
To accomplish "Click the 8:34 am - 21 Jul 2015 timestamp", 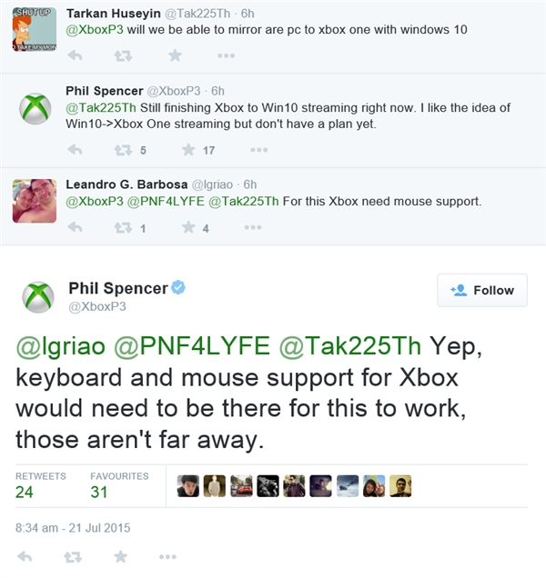I will click(75, 526).
